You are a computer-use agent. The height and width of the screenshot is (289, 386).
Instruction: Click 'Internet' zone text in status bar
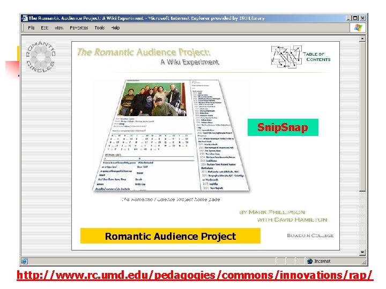322,261
